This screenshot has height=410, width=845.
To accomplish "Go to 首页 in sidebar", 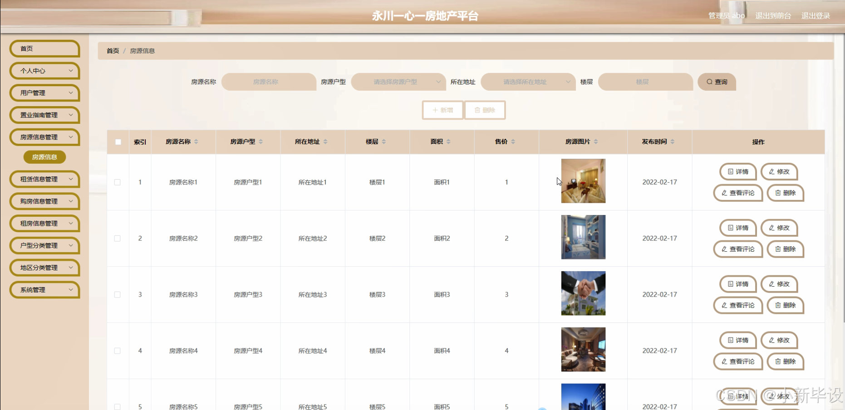I will [x=44, y=49].
